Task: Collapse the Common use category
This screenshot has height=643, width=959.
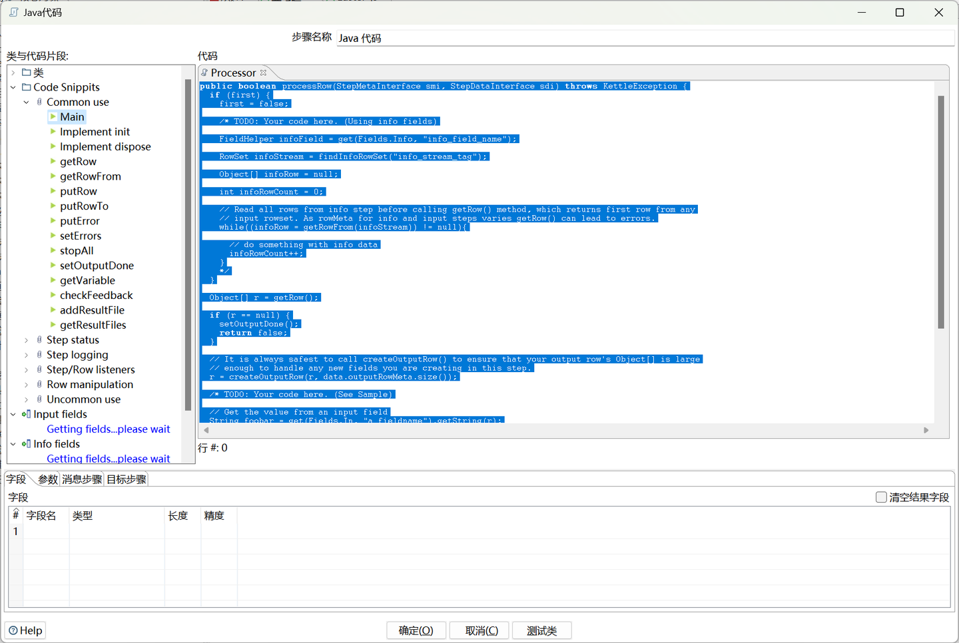Action: click(27, 102)
